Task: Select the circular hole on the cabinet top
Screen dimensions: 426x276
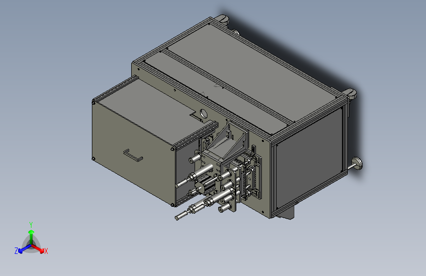Action: point(203,113)
